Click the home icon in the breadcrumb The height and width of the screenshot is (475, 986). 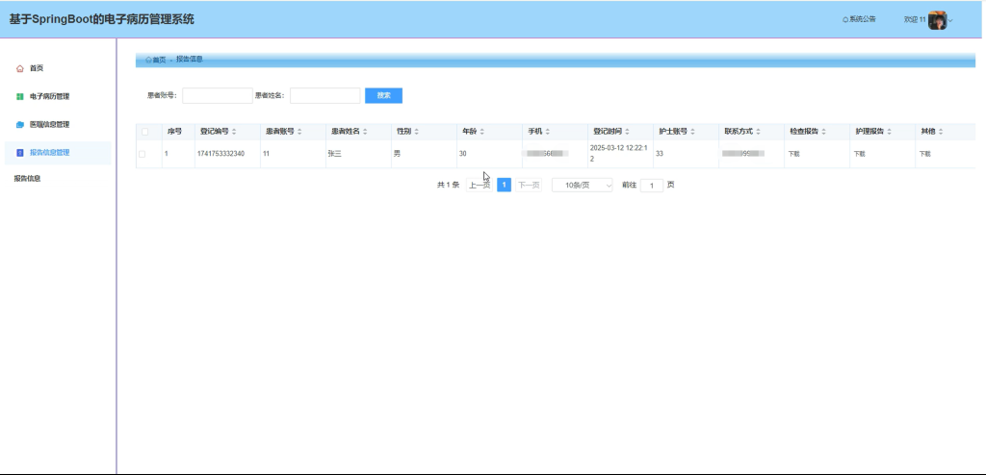[148, 61]
